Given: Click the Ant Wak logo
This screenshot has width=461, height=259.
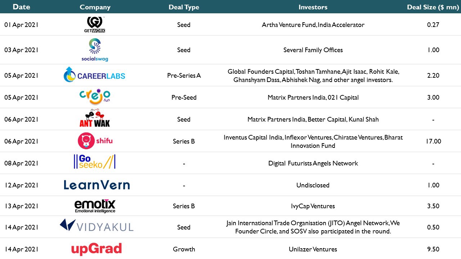Looking at the screenshot, I should (x=95, y=119).
